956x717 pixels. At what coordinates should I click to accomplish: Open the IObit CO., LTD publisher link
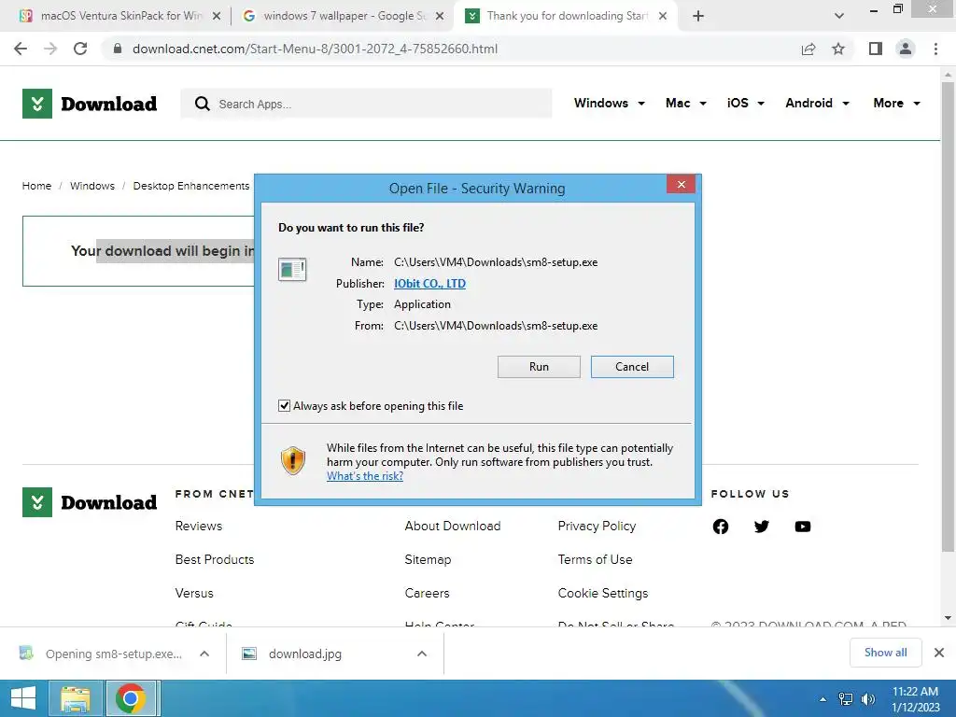pyautogui.click(x=429, y=283)
